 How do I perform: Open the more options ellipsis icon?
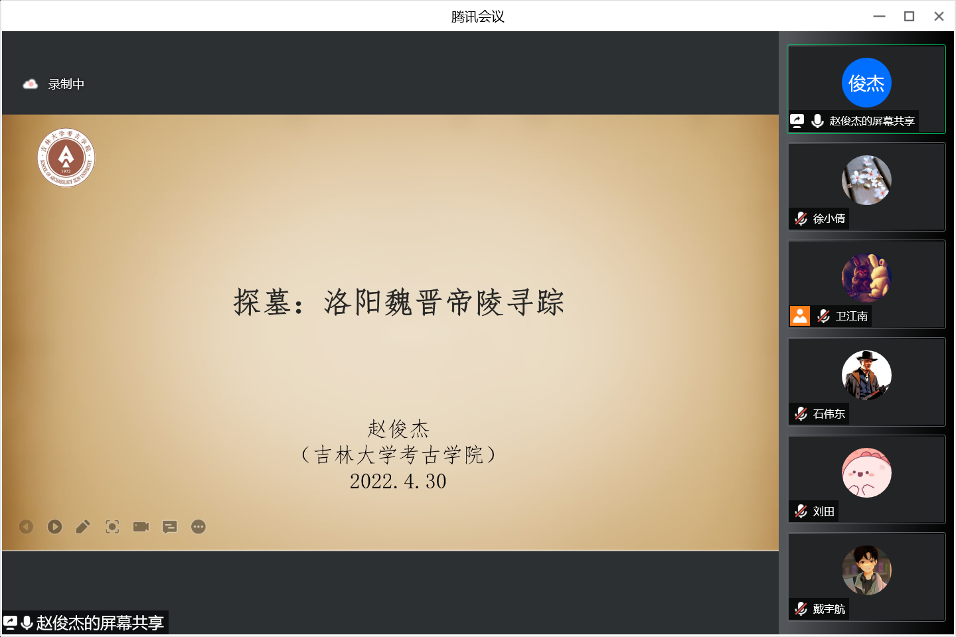click(199, 527)
